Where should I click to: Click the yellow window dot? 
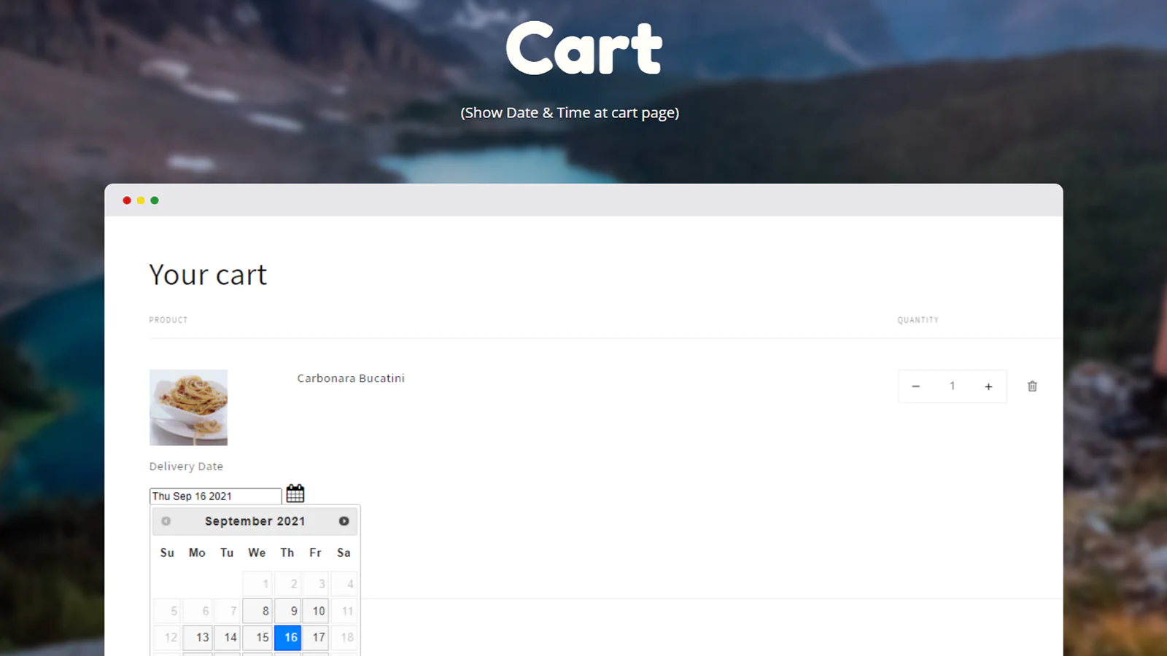[141, 200]
